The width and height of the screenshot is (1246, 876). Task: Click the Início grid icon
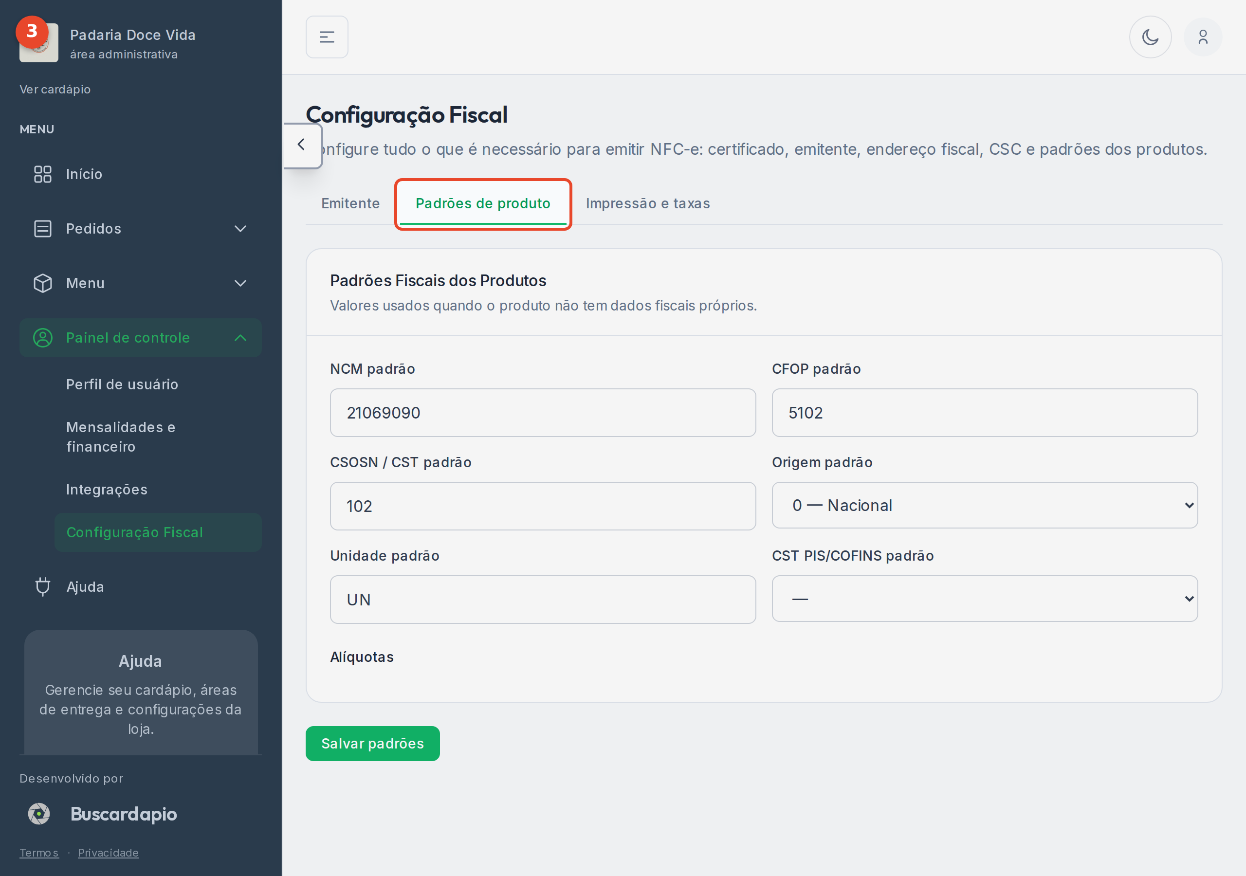click(42, 174)
